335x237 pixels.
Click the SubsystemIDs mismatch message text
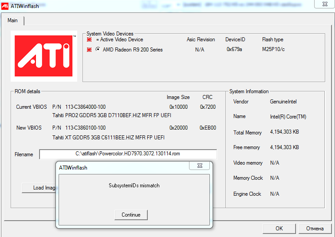pyautogui.click(x=134, y=186)
